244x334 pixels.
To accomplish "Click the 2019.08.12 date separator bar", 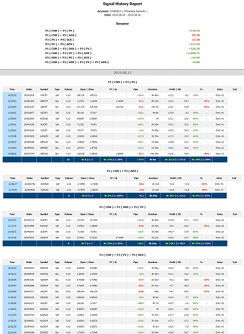I will [122, 73].
